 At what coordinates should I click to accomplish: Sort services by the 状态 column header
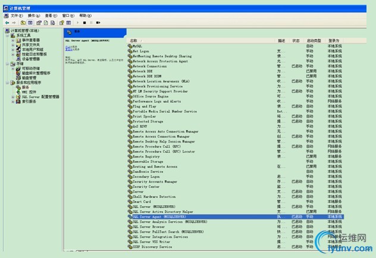tap(296, 41)
